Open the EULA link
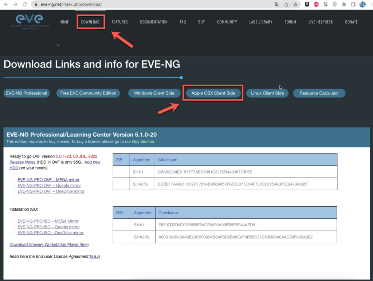Screen dimensions: 373x281 (x=95, y=257)
